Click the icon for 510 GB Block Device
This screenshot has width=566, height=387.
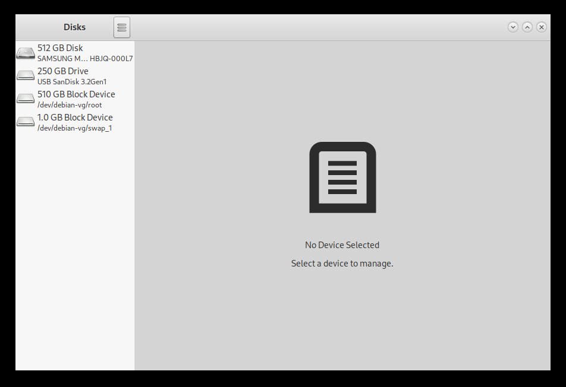tap(26, 99)
